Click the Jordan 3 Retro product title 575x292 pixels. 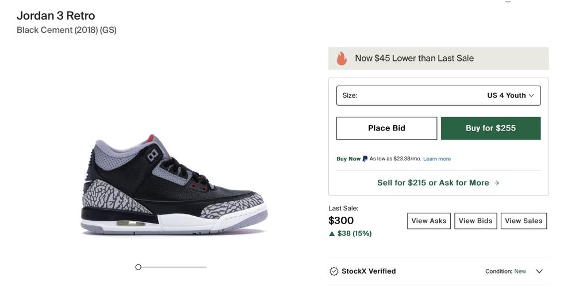(56, 16)
